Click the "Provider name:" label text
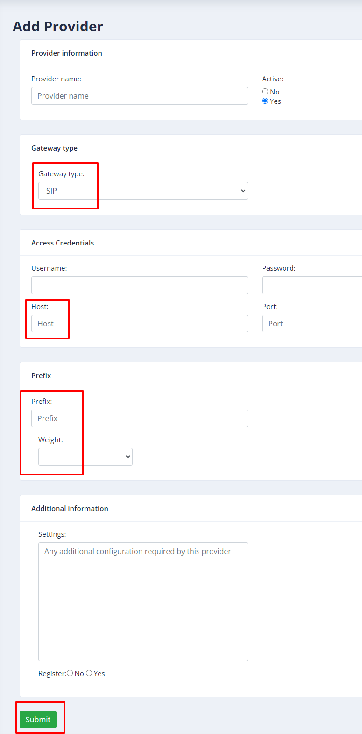The width and height of the screenshot is (362, 734). click(x=56, y=79)
